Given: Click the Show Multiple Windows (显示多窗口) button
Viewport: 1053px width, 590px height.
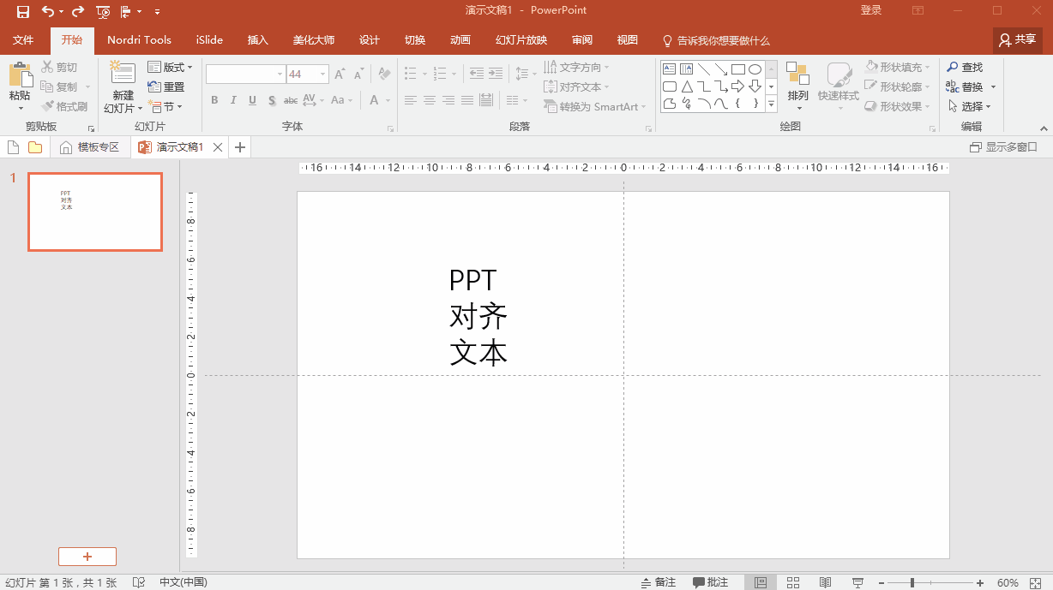Looking at the screenshot, I should coord(1003,147).
